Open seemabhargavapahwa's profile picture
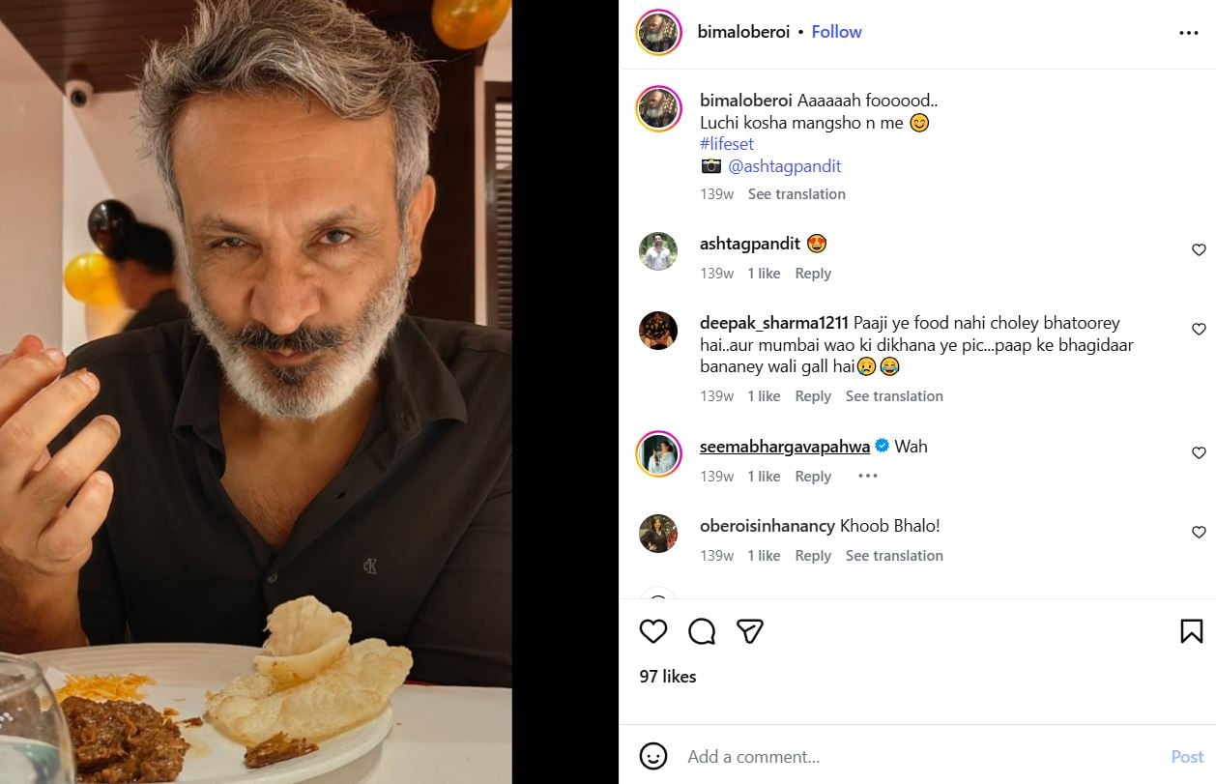This screenshot has width=1216, height=784. (658, 453)
